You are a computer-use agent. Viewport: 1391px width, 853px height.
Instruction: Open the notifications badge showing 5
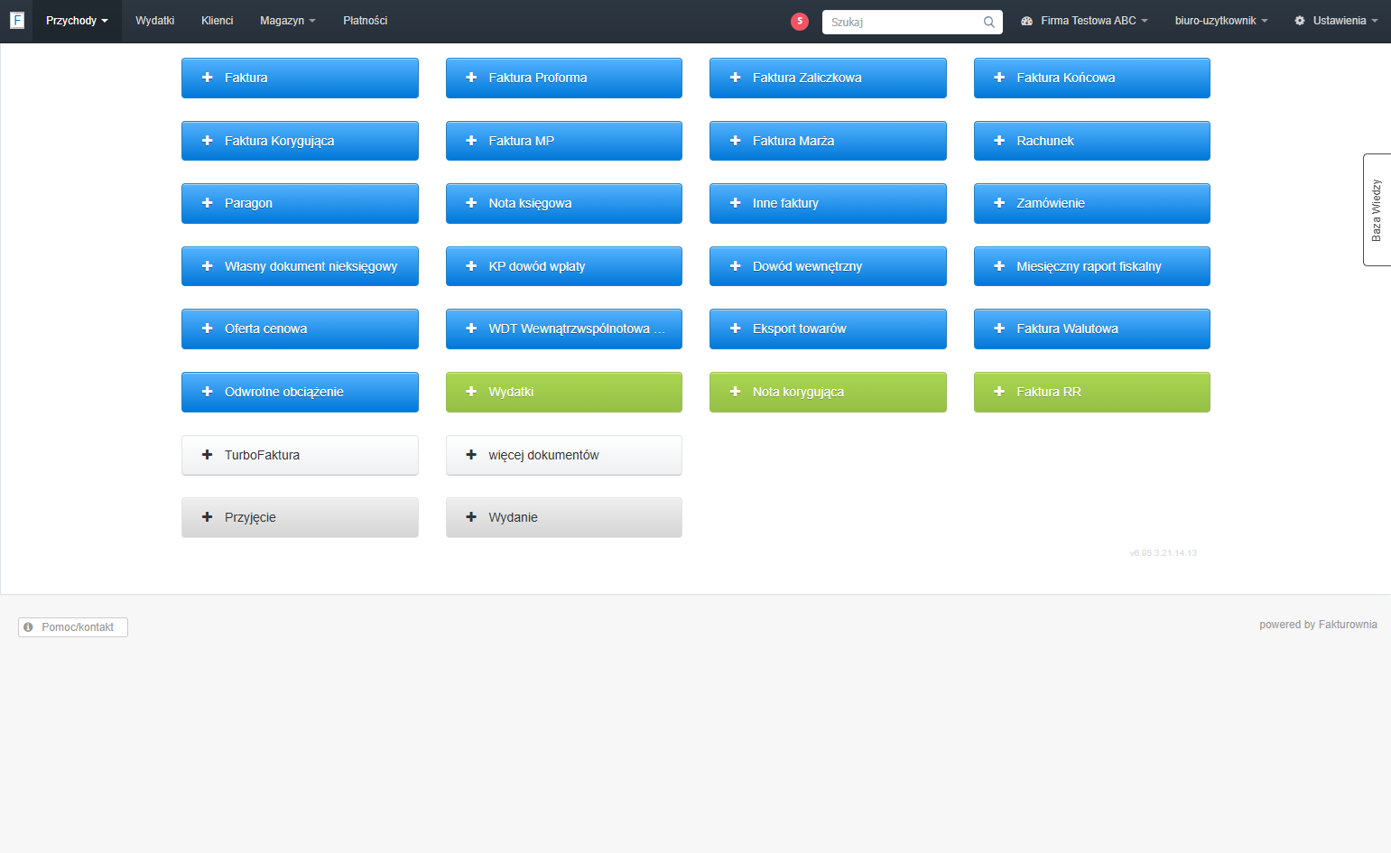[800, 22]
